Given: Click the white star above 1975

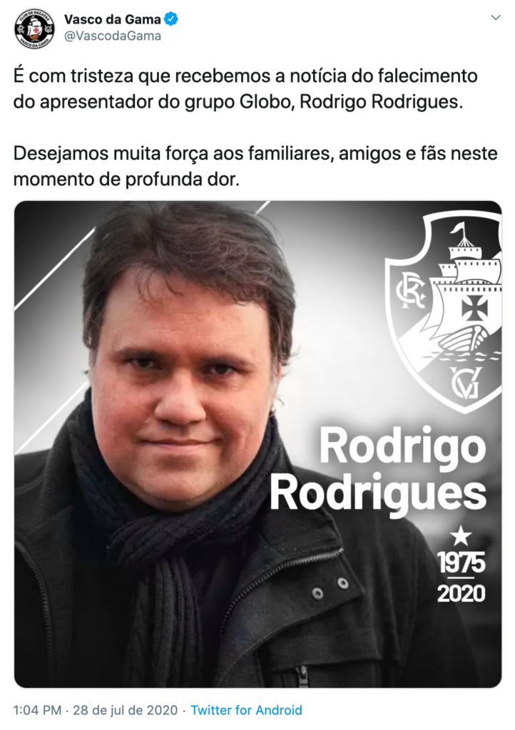Looking at the screenshot, I should 461,536.
